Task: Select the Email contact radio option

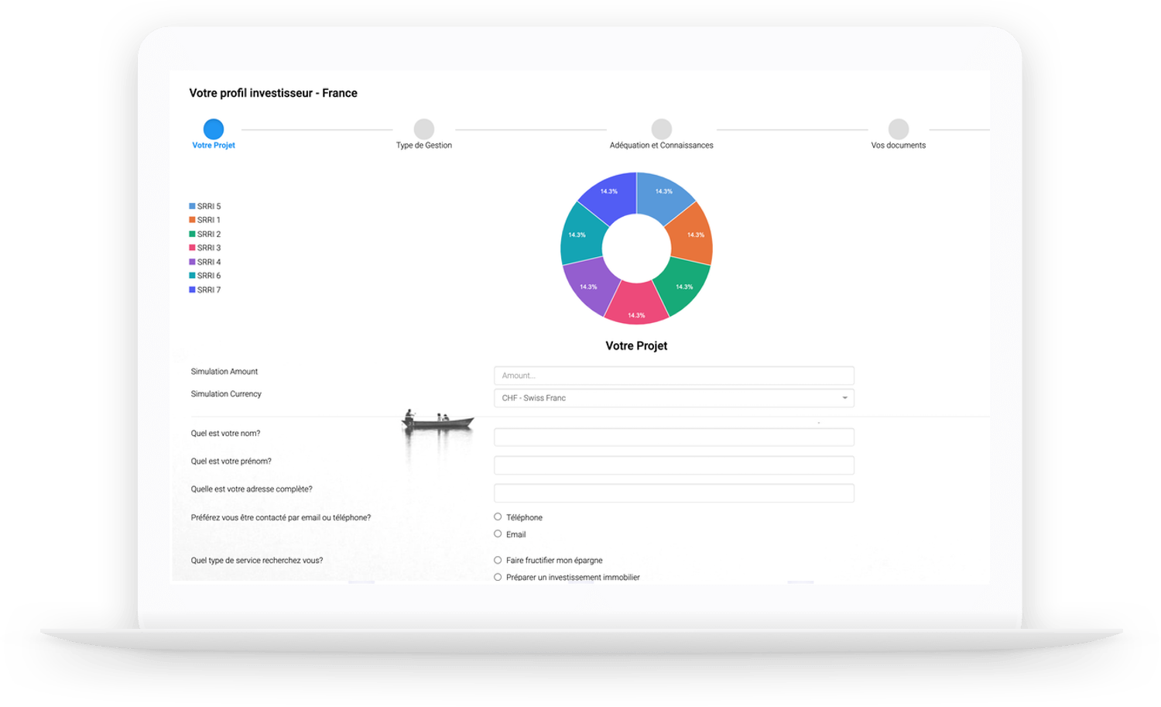Action: (498, 534)
